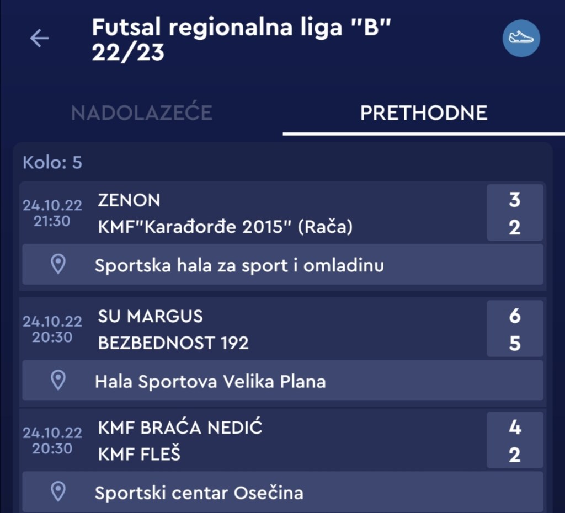The height and width of the screenshot is (513, 565).
Task: Open venue Sportska hala za sport i omladinu
Action: click(x=239, y=265)
